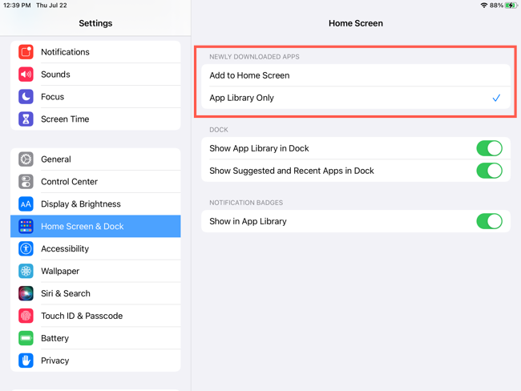521x391 pixels.
Task: Open the Wallpaper flower icon
Action: 26,272
